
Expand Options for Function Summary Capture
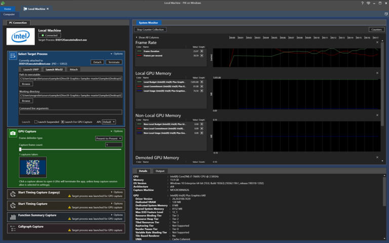(116, 215)
